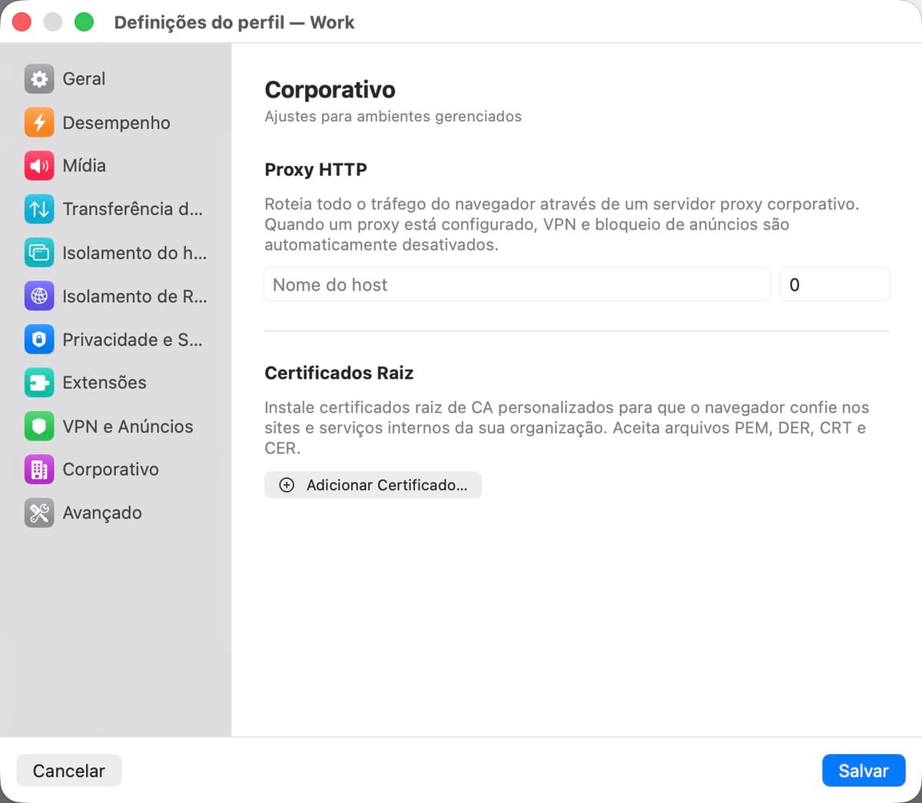Image resolution: width=922 pixels, height=803 pixels.
Task: Click 'Ajustes para ambientes gerenciados' subtitle
Action: 393,116
